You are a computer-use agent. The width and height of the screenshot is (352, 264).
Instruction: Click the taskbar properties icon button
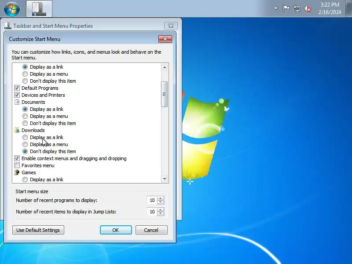39,9
